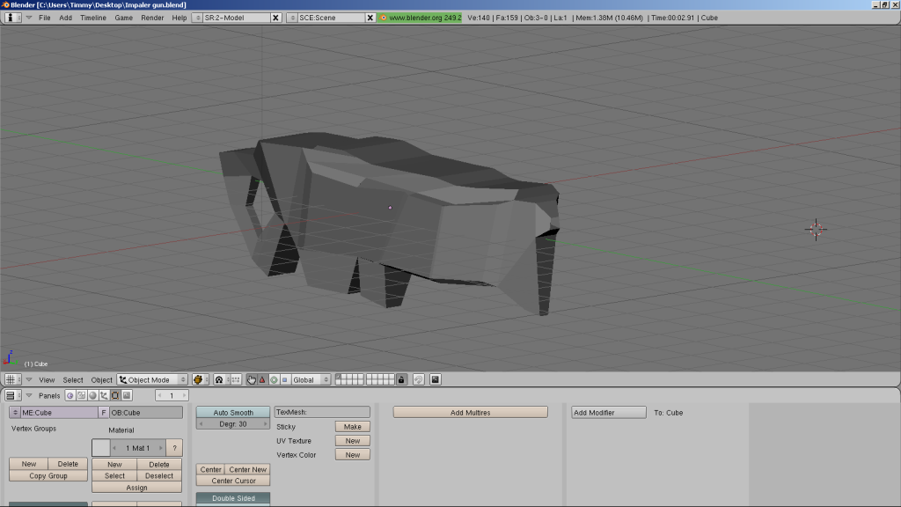Toggle the Auto Smooth option

[x=232, y=412]
